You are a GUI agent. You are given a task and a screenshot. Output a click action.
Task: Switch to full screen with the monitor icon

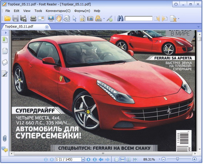pos(51,18)
